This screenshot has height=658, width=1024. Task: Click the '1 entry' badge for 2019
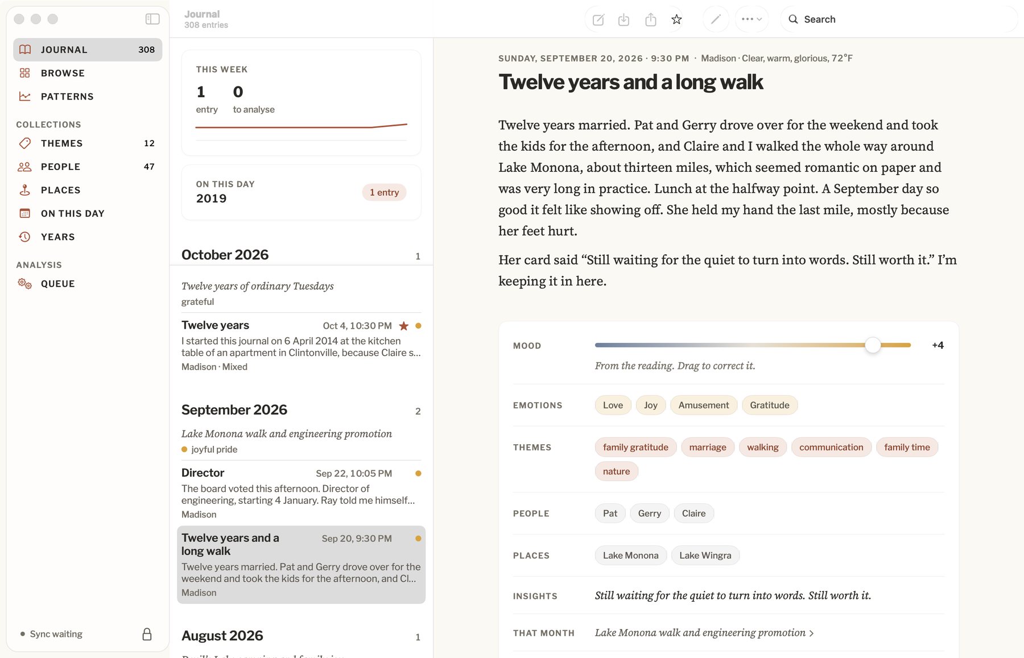point(384,192)
